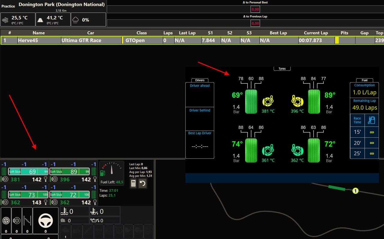The width and height of the screenshot is (384, 239).
Task: Click the water temperature gauge icon
Action: (64, 211)
